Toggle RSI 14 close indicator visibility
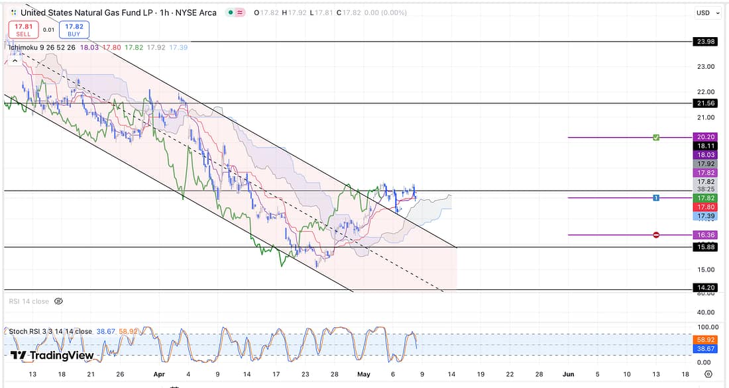729x388 pixels. coord(58,301)
